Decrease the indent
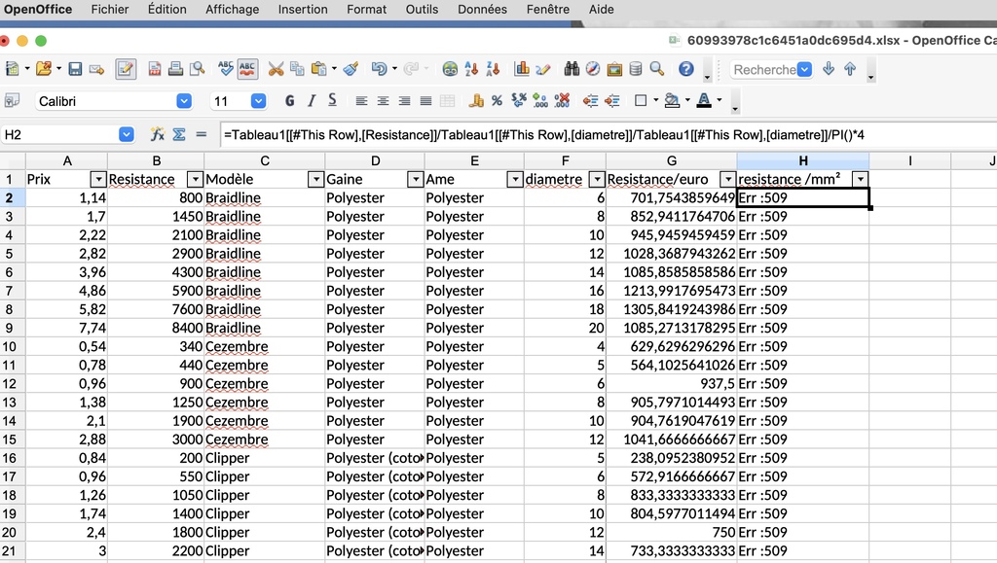The image size is (997, 563). (x=590, y=101)
